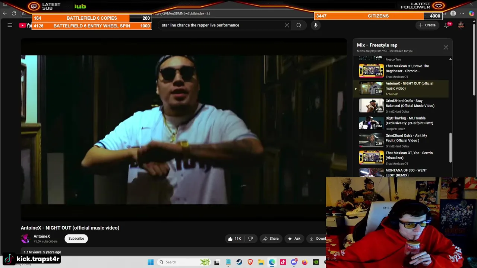
Task: Open the account avatar menu in YouTube
Action: tap(461, 25)
